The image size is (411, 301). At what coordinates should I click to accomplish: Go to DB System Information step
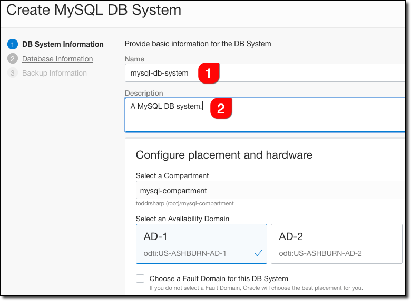click(63, 44)
